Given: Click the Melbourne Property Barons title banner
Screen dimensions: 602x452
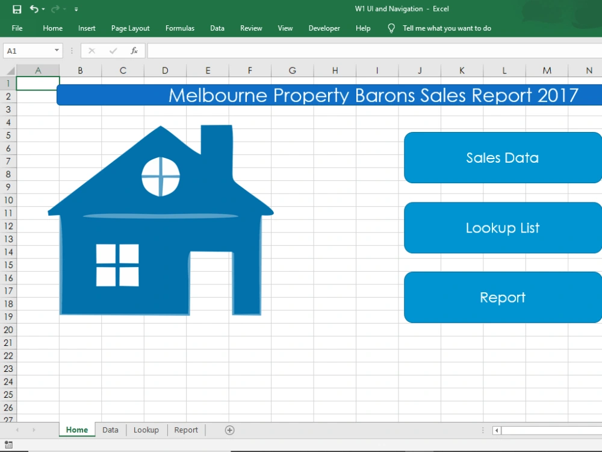Looking at the screenshot, I should pyautogui.click(x=329, y=95).
